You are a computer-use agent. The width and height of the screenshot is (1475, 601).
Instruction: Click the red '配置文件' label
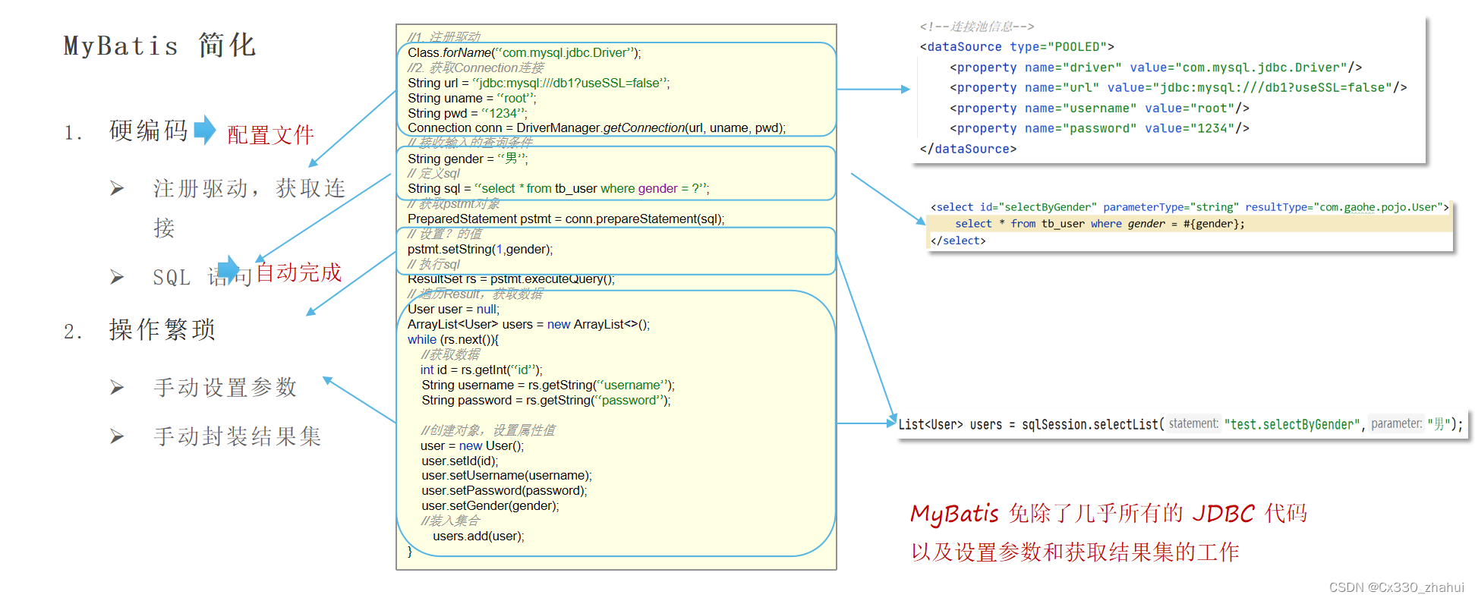coord(270,135)
